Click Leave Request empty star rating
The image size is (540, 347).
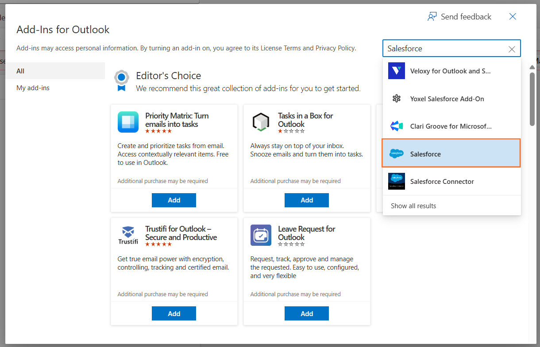tap(291, 244)
